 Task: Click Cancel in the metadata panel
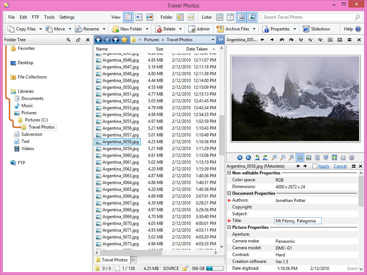coord(340,166)
